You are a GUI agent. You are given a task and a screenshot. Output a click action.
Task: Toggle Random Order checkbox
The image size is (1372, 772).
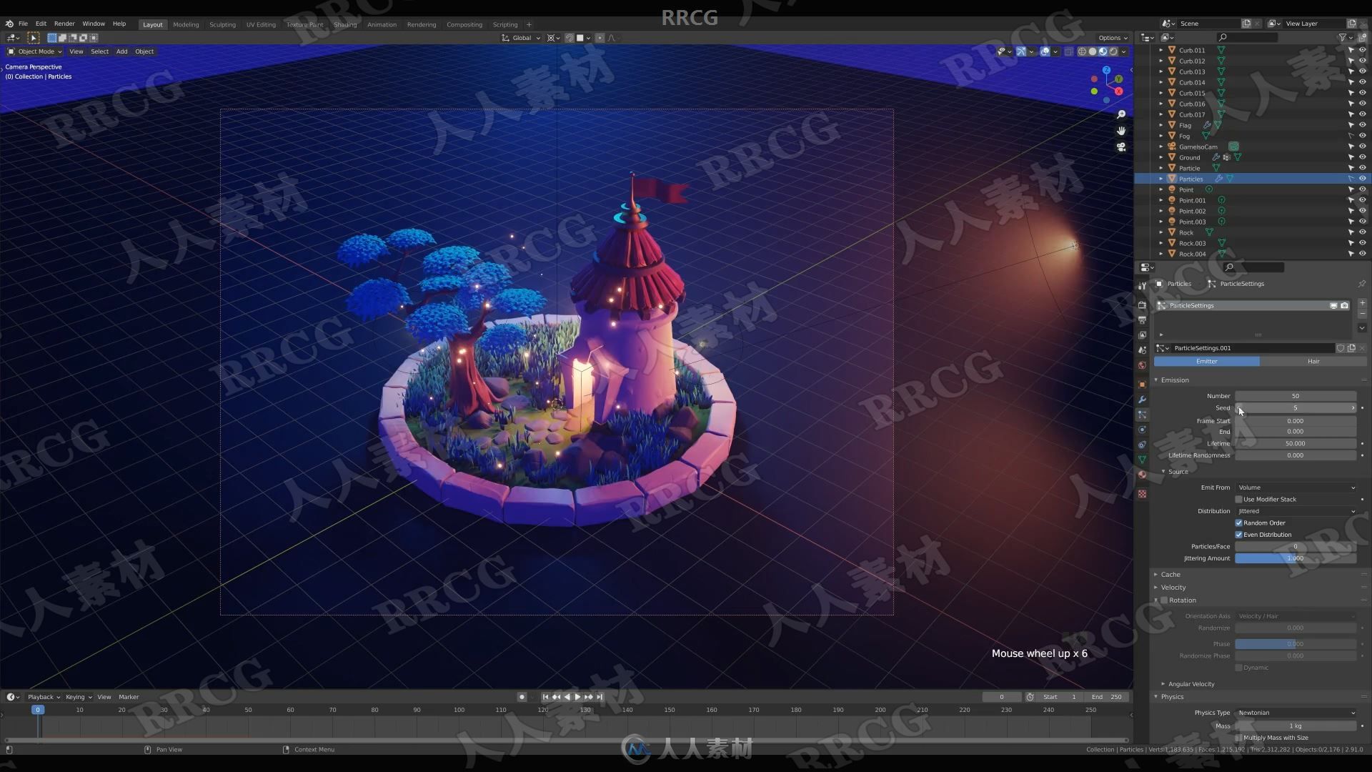point(1240,523)
